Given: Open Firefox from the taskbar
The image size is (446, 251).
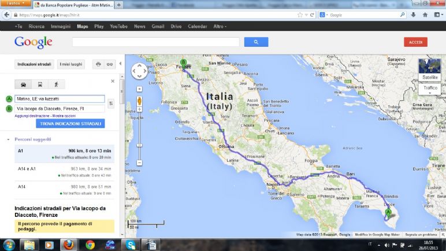Looking at the screenshot, I should click(68, 245).
